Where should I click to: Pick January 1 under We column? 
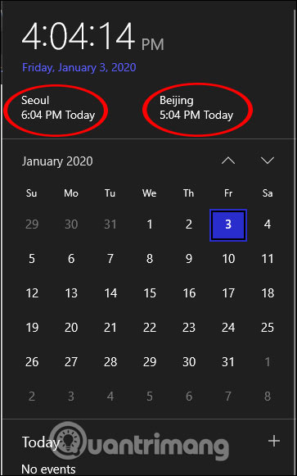point(150,224)
